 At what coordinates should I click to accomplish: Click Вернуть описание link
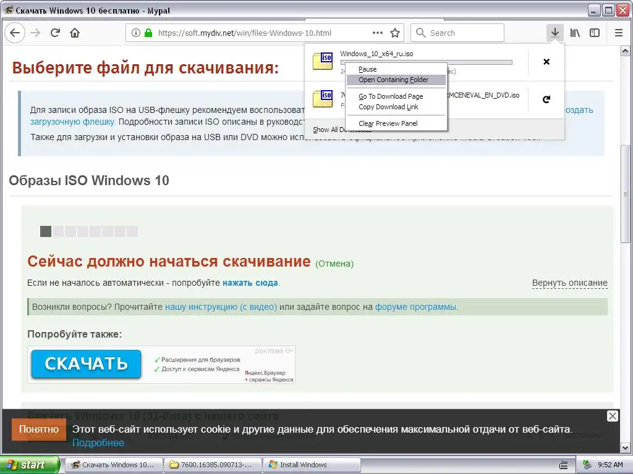coord(569,283)
